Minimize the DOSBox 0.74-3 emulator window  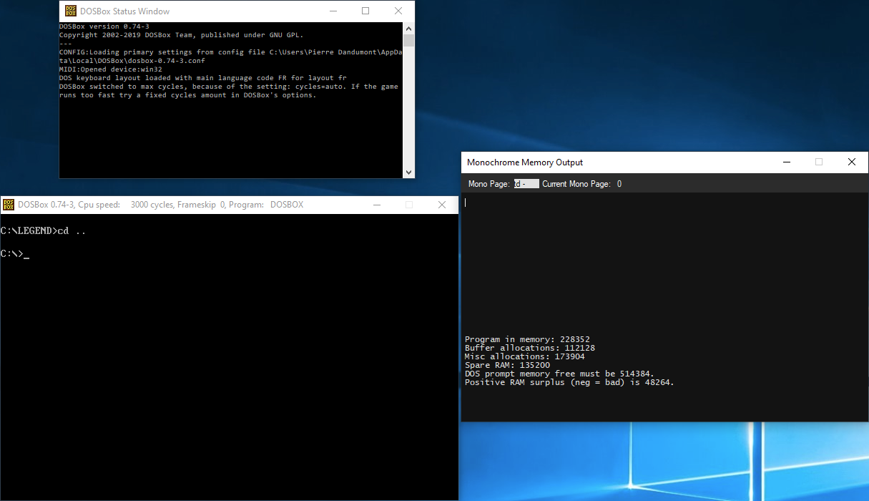click(x=376, y=205)
